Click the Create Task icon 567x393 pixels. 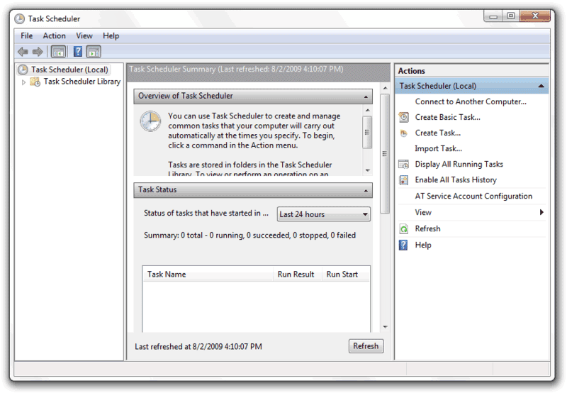click(x=403, y=133)
